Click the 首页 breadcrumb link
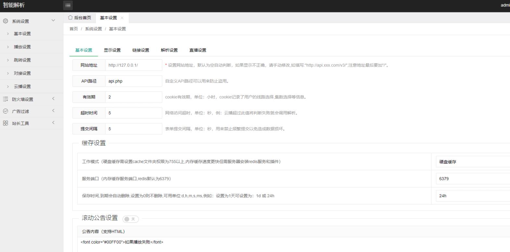The height and width of the screenshot is (252, 510). click(x=74, y=29)
